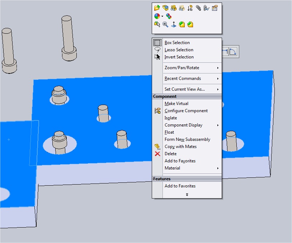
Task: Click the paperclip with glasses icon
Action: [x=206, y=8]
